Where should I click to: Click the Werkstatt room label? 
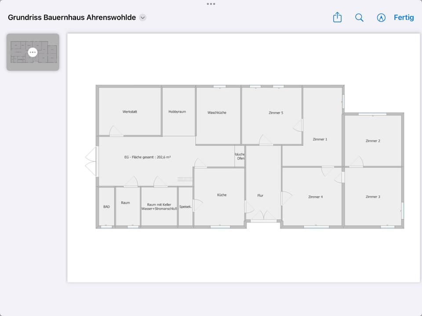[x=130, y=112]
